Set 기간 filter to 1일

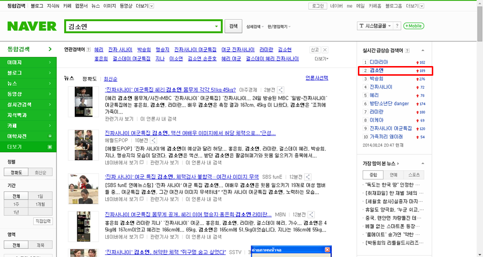pos(41,196)
